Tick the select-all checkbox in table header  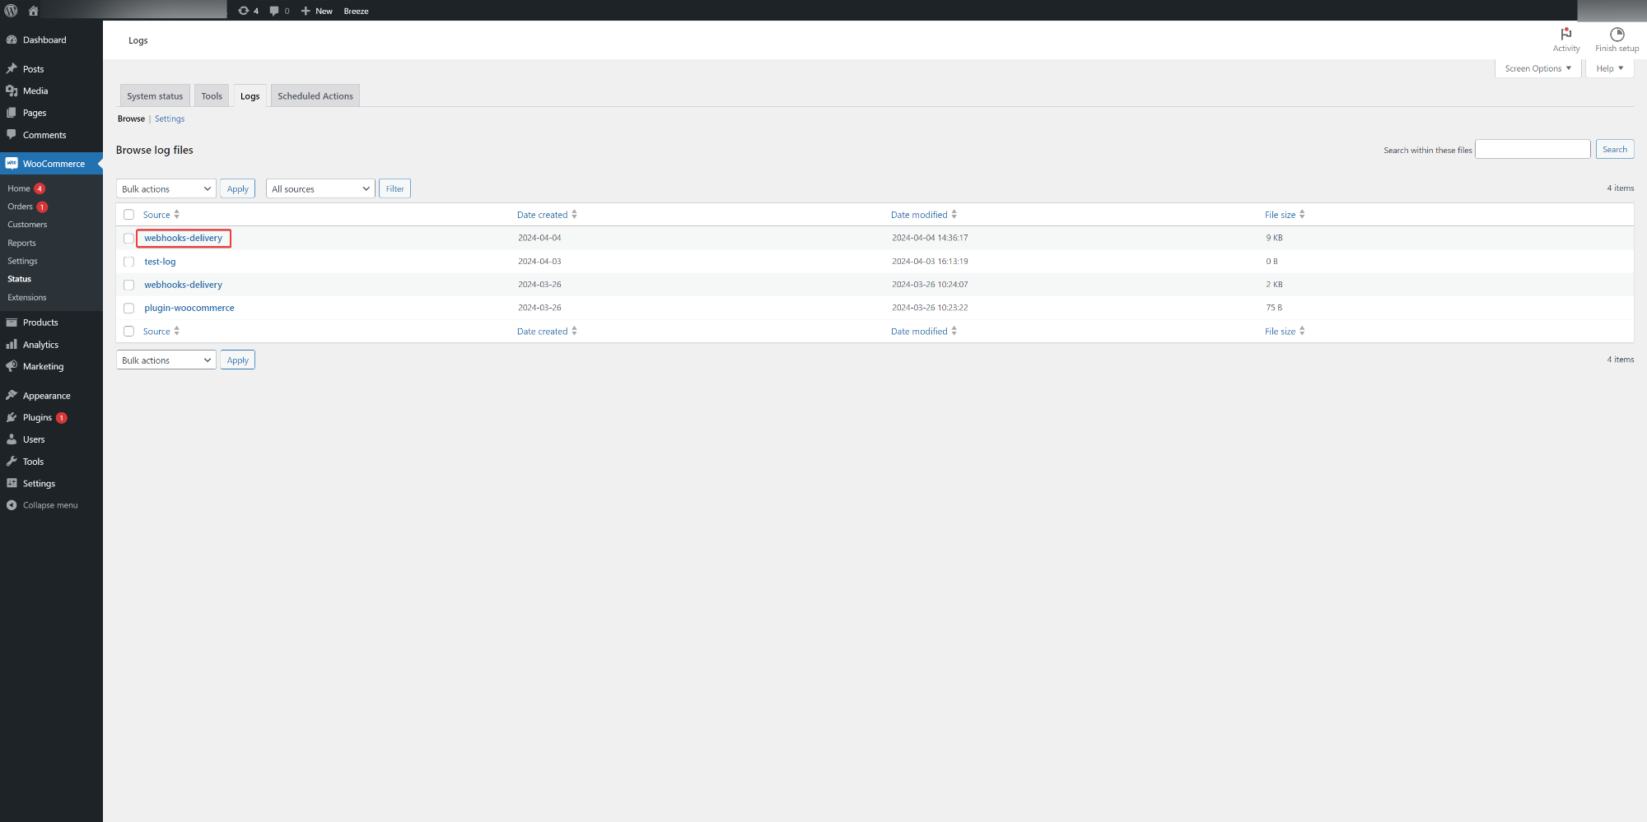[128, 215]
